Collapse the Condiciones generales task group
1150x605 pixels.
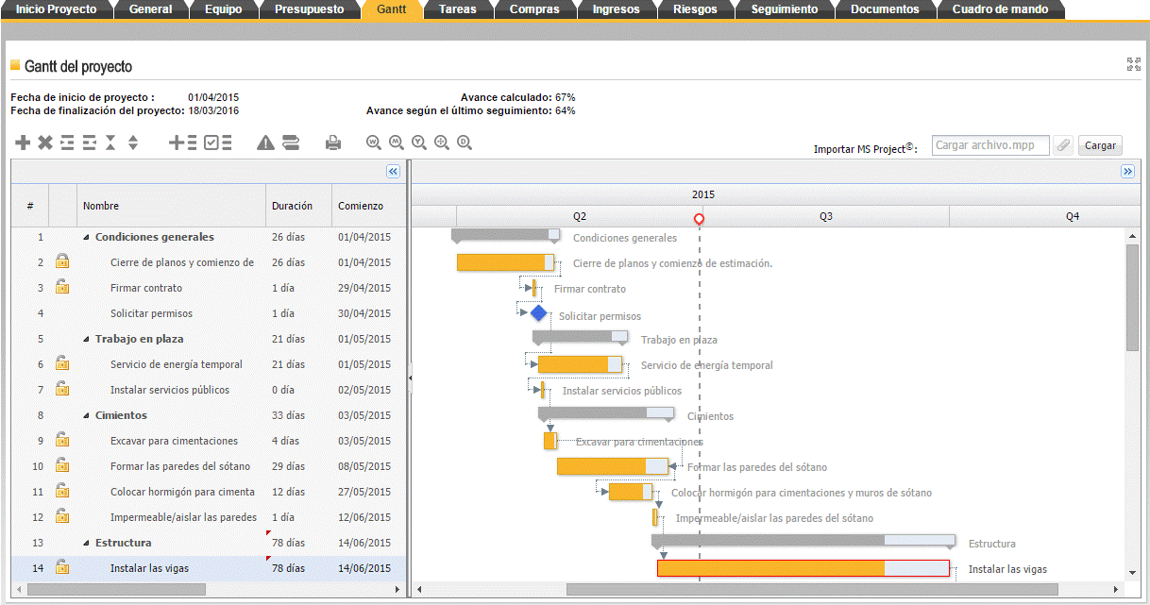(87, 238)
